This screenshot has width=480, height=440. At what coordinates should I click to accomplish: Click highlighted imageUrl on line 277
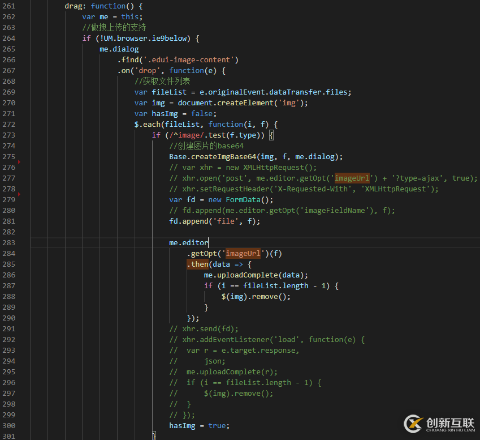pos(352,178)
